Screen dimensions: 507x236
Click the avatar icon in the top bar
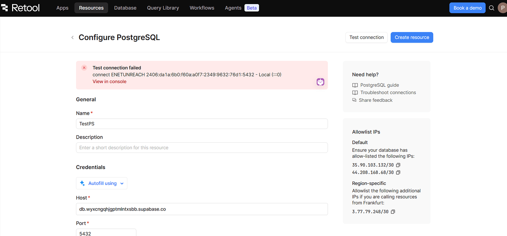tap(503, 8)
